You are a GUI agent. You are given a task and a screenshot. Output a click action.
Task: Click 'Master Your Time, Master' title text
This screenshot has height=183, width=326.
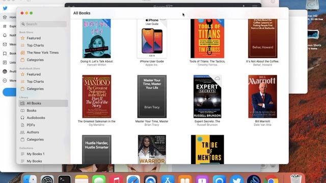coord(152,121)
